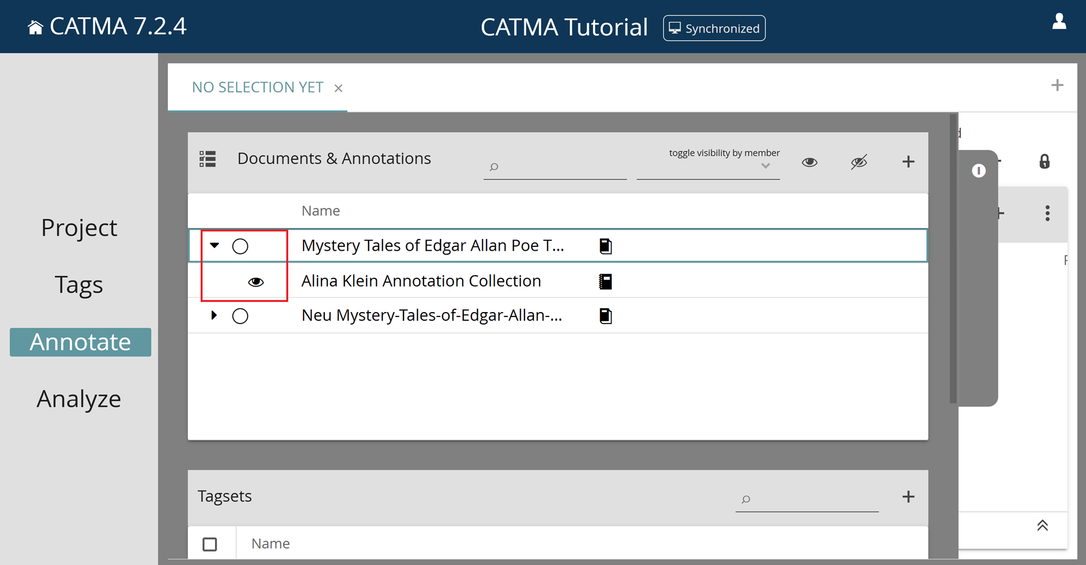This screenshot has height=565, width=1086.
Task: Open the lock icon on the right panel
Action: pyautogui.click(x=1045, y=161)
